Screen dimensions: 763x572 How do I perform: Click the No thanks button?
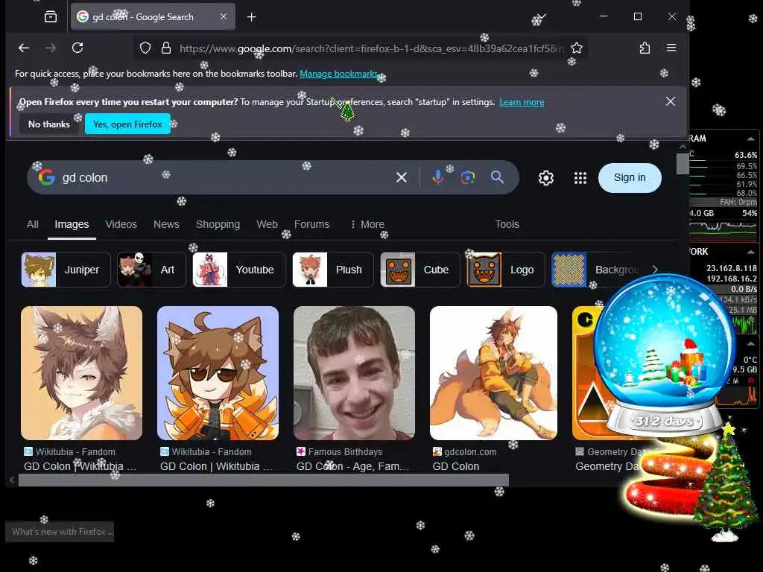49,124
